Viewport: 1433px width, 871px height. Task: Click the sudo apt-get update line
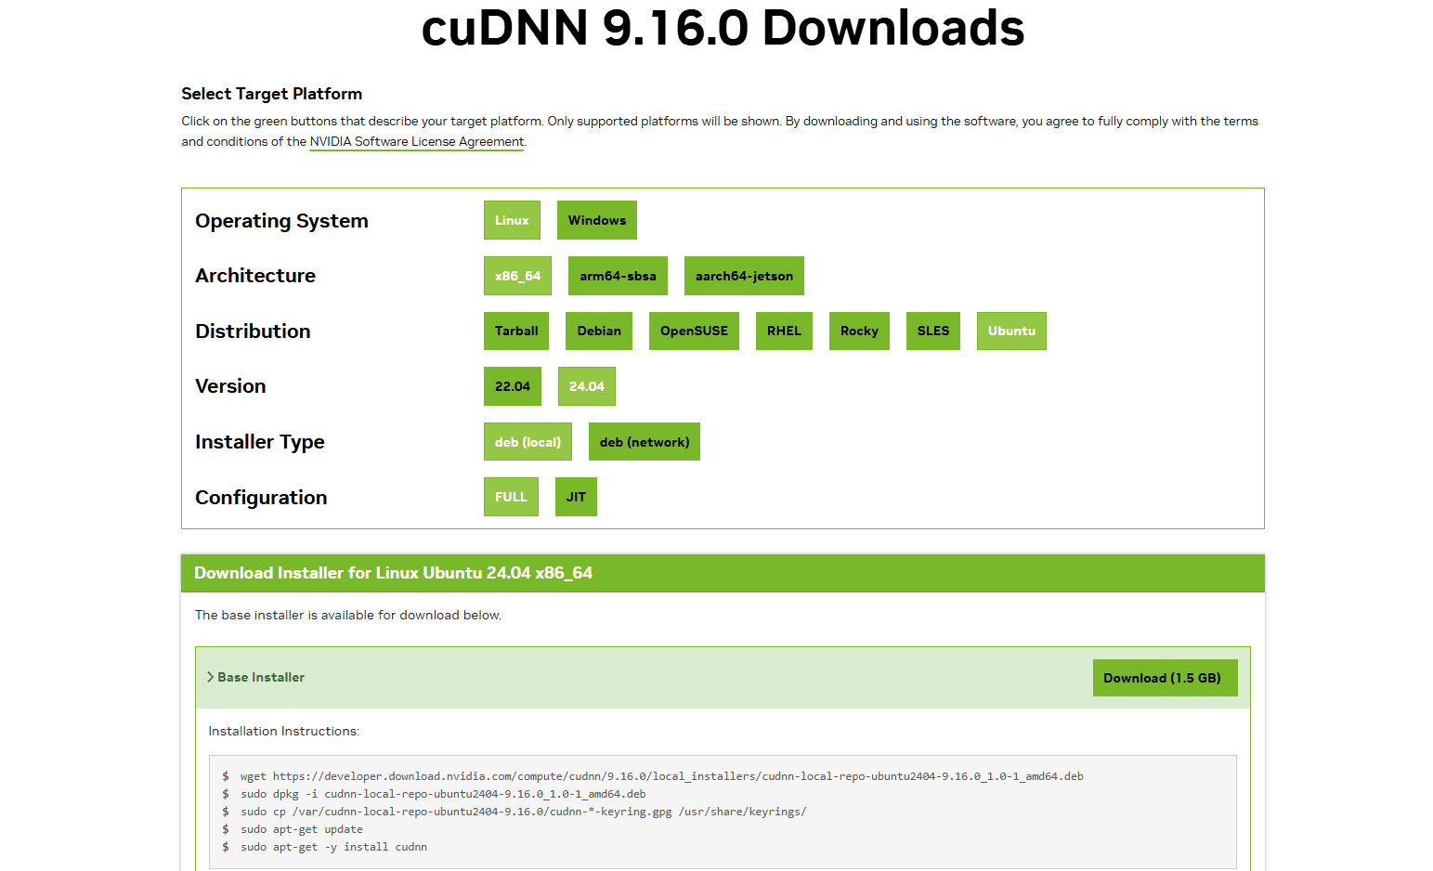[x=302, y=829]
